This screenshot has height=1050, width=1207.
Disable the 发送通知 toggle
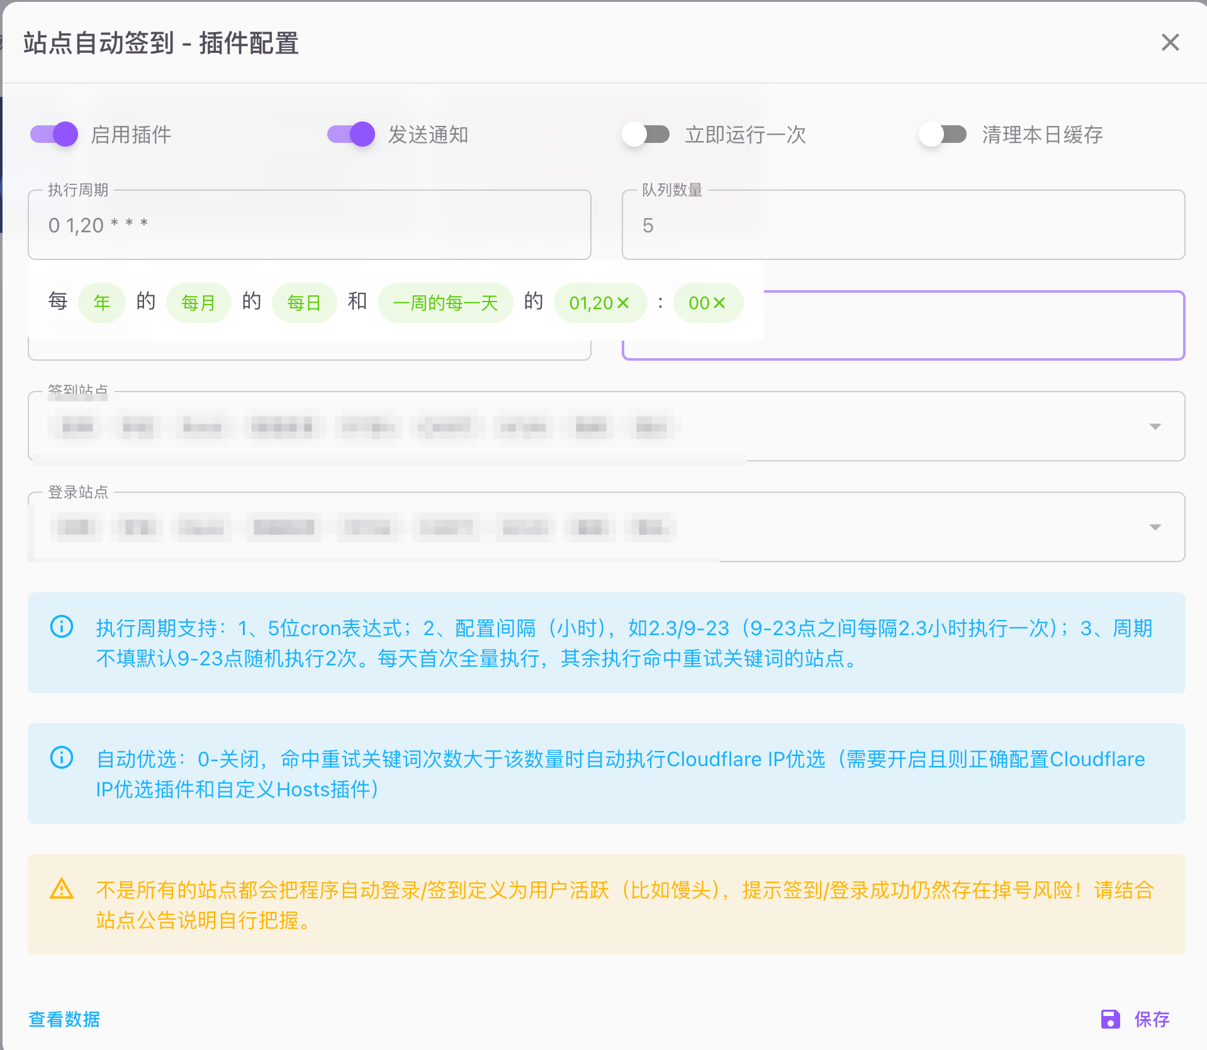(x=351, y=134)
